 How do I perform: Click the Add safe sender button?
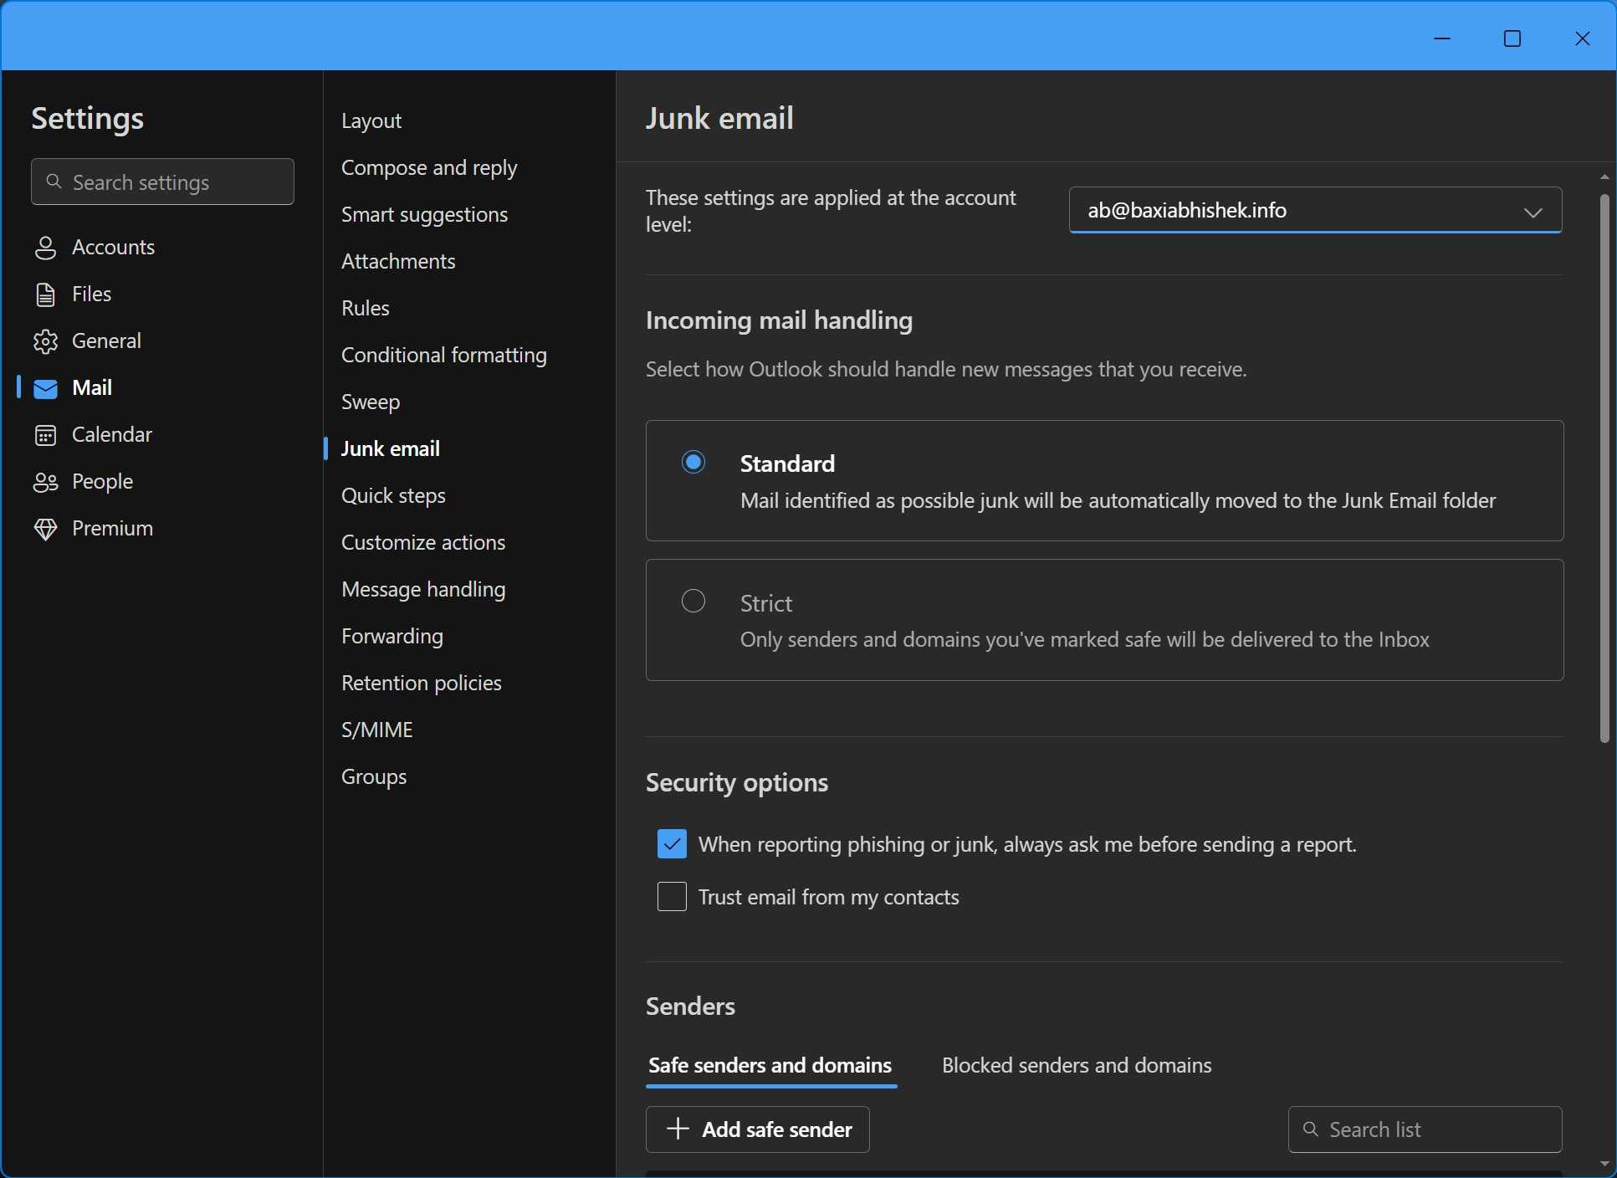tap(758, 1129)
